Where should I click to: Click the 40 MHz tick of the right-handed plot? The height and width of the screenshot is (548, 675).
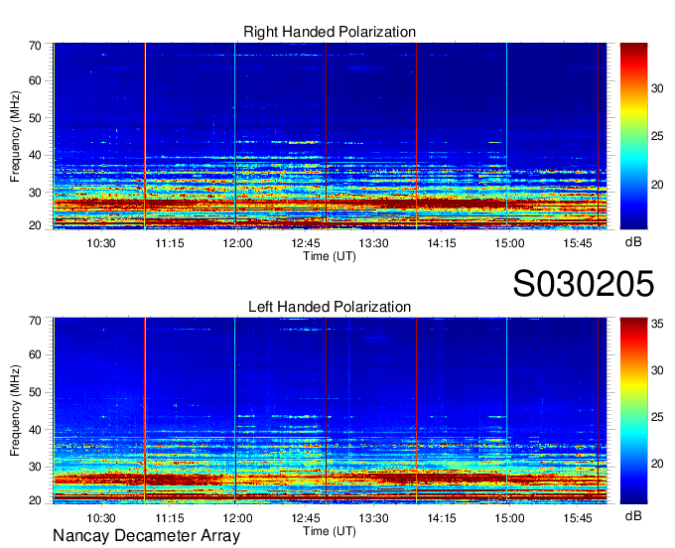[35, 155]
